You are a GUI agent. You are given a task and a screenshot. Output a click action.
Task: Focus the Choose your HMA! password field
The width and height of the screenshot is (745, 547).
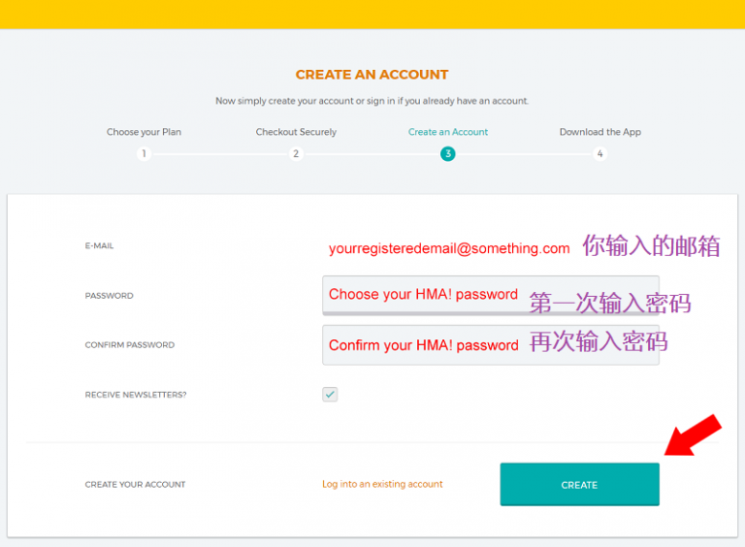click(x=490, y=295)
